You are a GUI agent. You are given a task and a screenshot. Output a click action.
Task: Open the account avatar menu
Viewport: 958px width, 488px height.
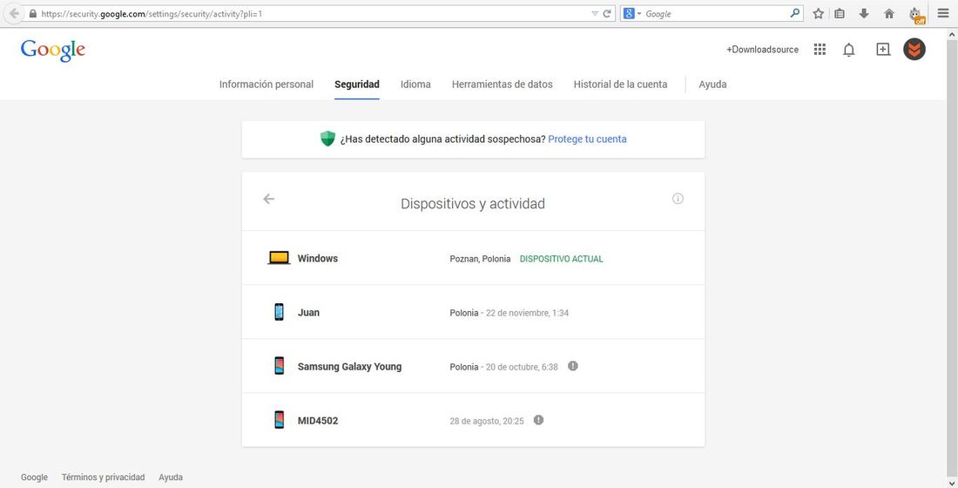coord(914,50)
